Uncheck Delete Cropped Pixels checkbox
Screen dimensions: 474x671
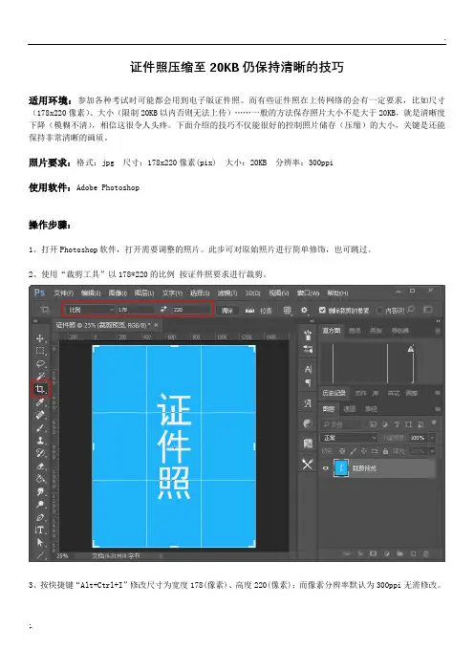coord(322,310)
